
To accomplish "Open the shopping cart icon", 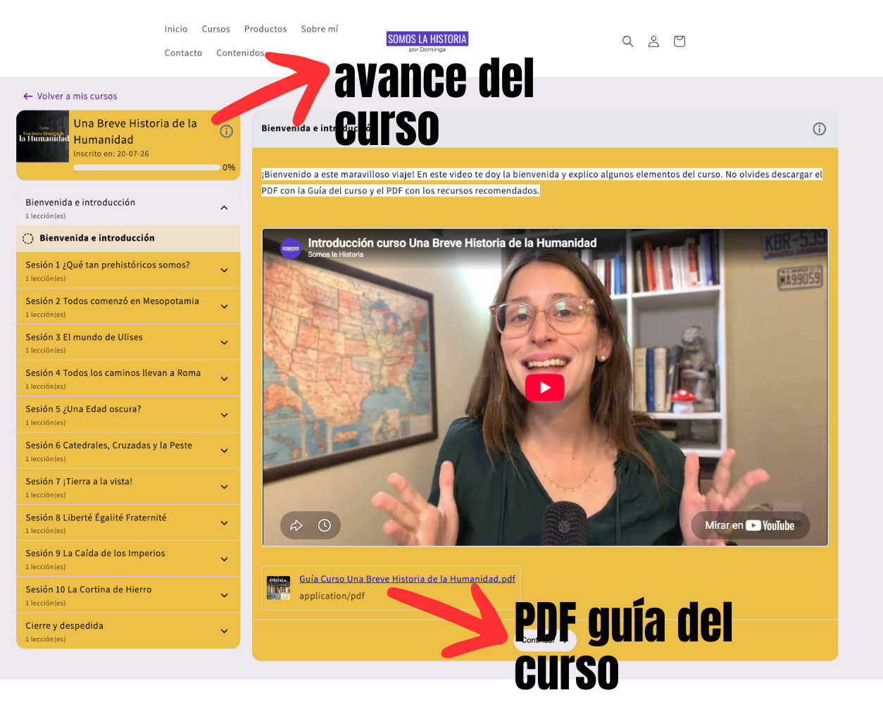I will (680, 42).
